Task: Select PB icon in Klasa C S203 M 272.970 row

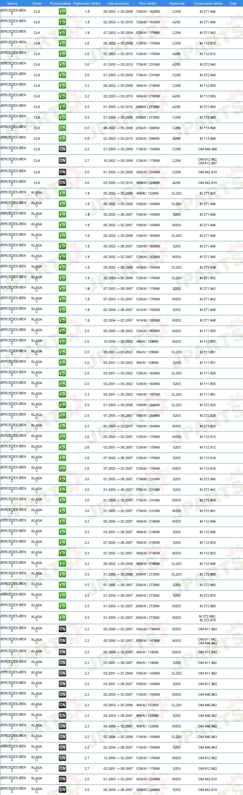Action: point(62,595)
